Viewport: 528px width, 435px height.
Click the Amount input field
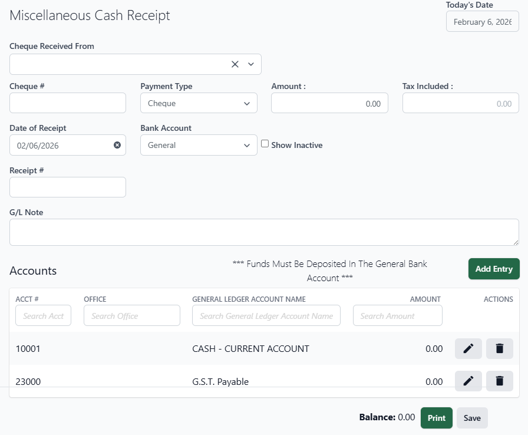tap(329, 103)
